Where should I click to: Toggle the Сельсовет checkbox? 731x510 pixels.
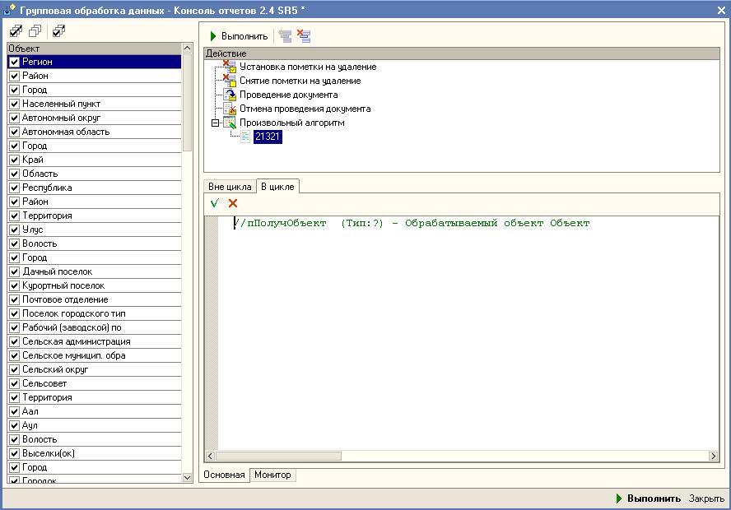pyautogui.click(x=15, y=383)
